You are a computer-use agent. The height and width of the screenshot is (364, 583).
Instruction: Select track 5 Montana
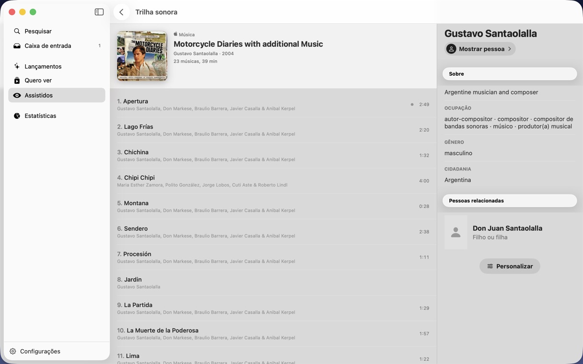(x=273, y=206)
